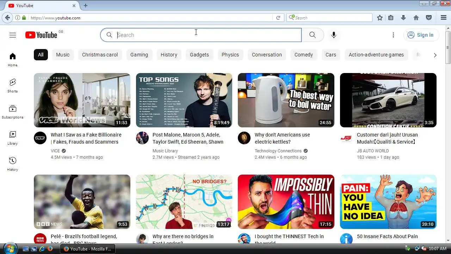Click the volume muted tray icon

pos(424,249)
